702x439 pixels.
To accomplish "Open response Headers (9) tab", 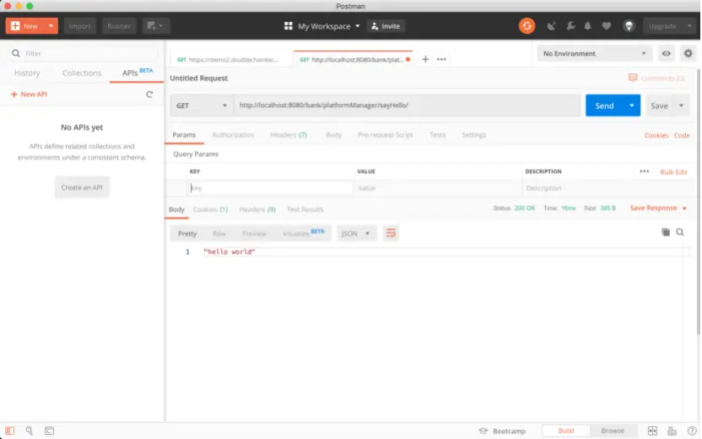I will [257, 209].
